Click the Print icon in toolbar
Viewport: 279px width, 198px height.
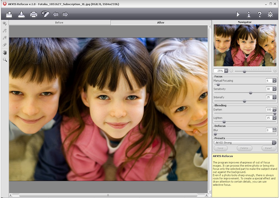(34, 15)
